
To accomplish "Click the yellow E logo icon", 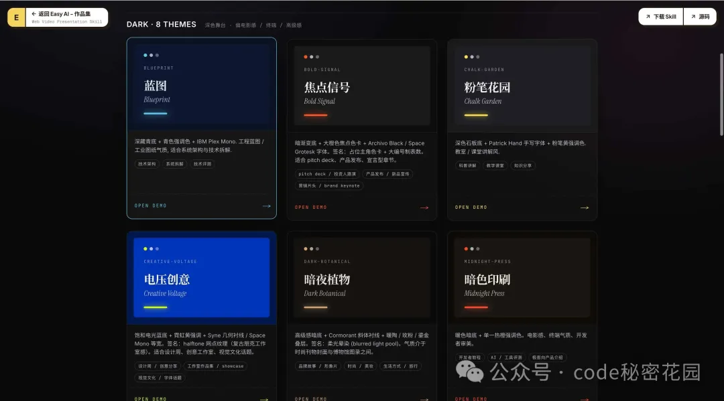I will 17,17.
